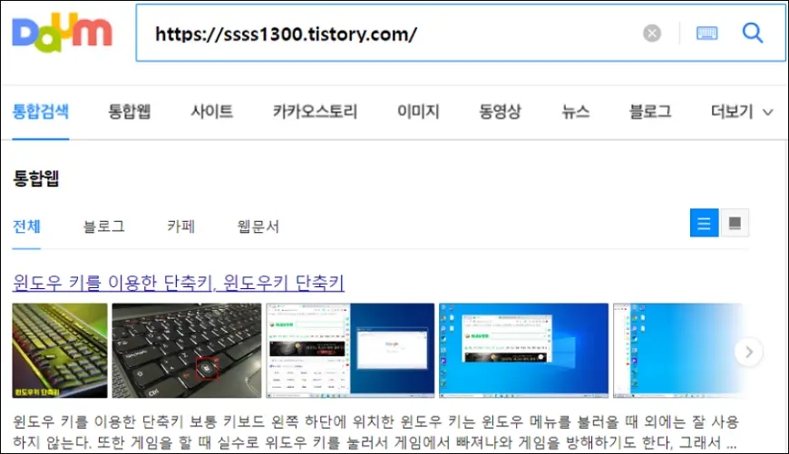Show next image thumbnails with arrow
Image resolution: width=789 pixels, height=454 pixels.
pos(748,352)
